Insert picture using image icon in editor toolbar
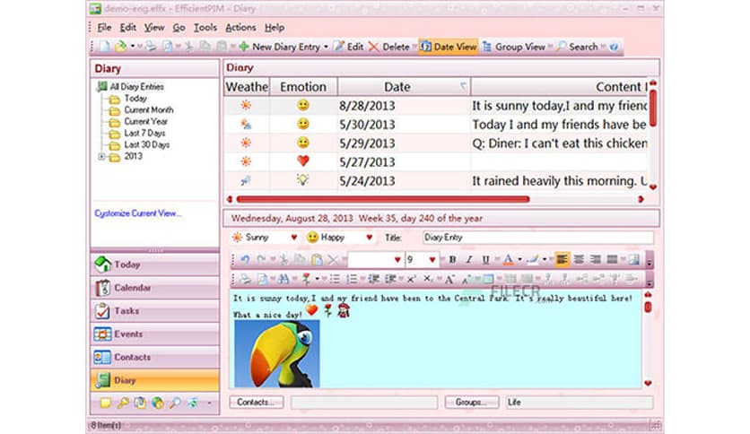This screenshot has height=434, width=750. pos(633,259)
